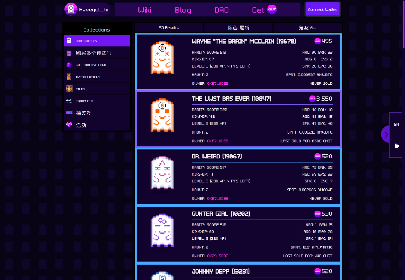Select the Aavegotchis collection ghost icon
This screenshot has width=405, height=280.
(69, 41)
